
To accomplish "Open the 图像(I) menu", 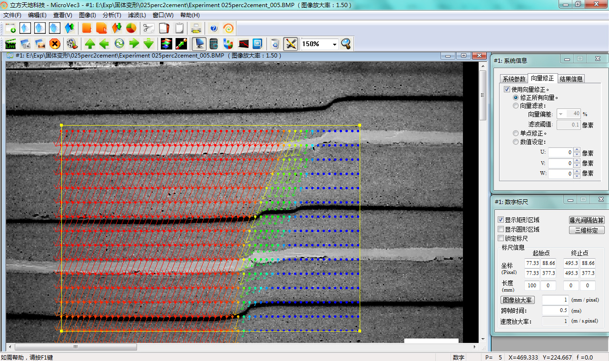I will (87, 15).
